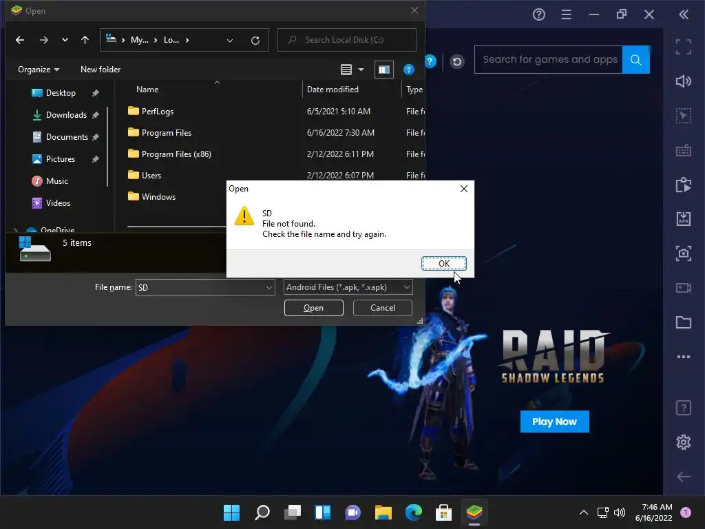
Task: Open recent locations dropdown arrow
Action: [65, 40]
